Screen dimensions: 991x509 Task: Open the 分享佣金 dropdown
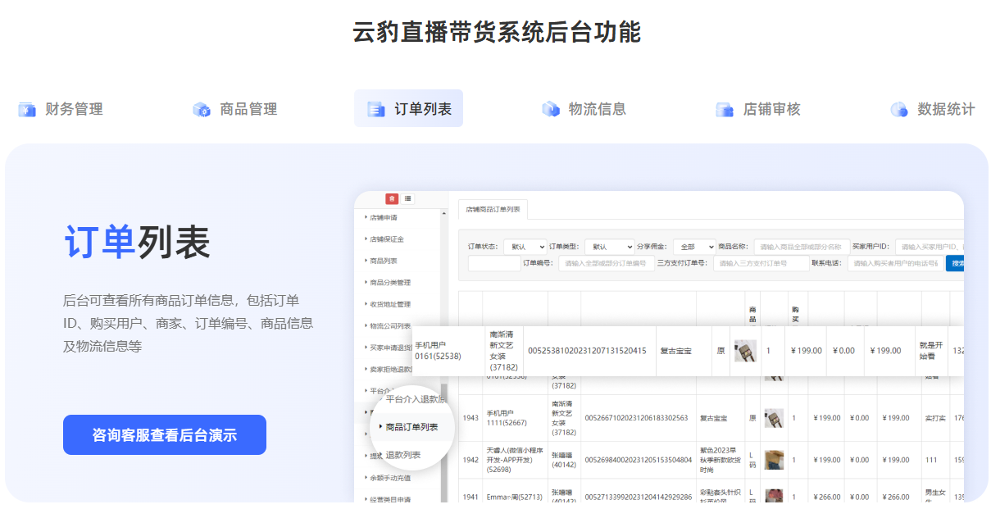point(695,246)
